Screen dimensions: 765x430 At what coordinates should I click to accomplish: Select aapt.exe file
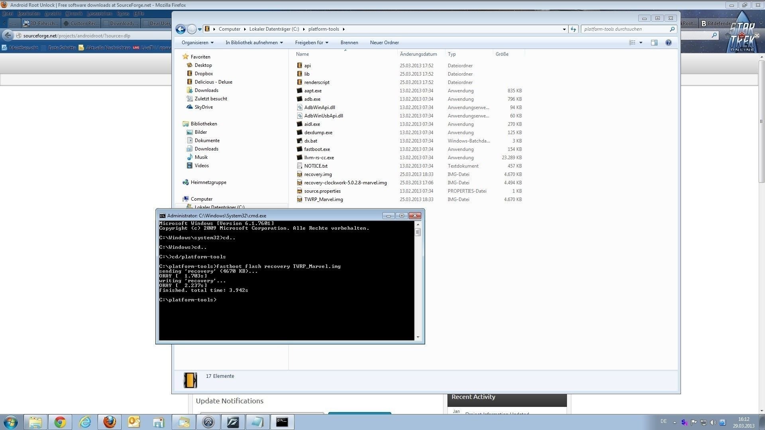313,91
